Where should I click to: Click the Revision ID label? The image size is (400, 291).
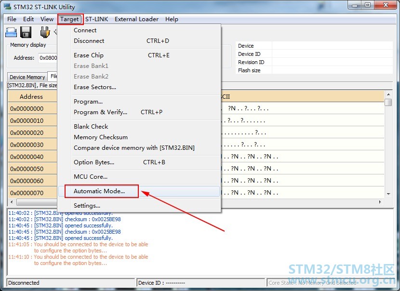pos(251,62)
